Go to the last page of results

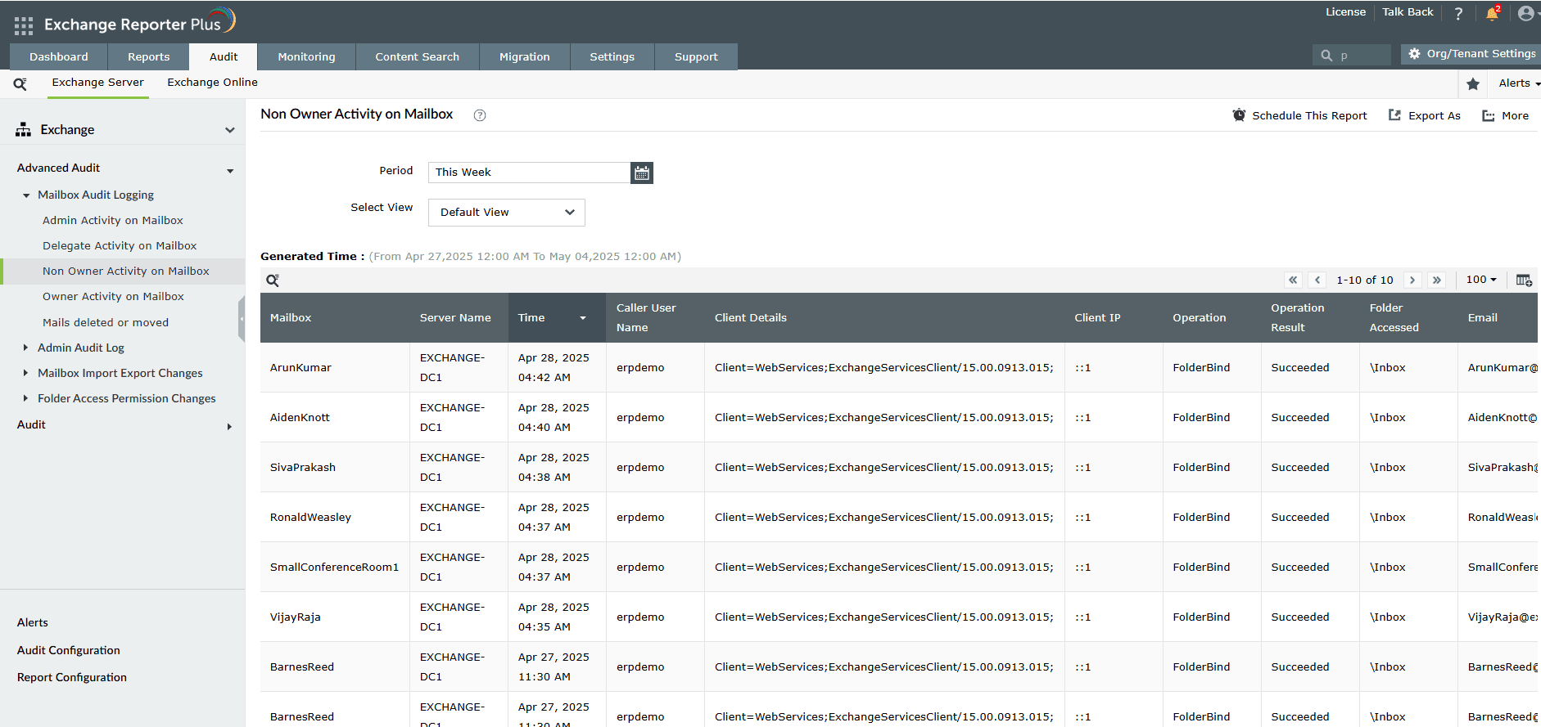tap(1437, 280)
